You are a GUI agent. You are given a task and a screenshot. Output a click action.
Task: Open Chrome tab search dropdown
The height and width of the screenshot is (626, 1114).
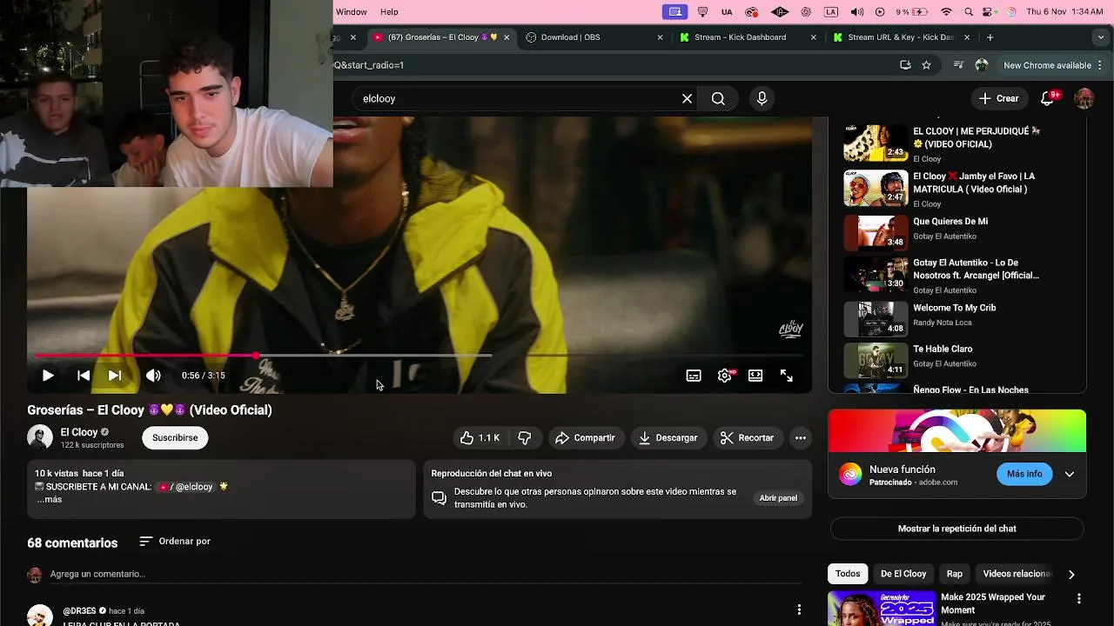pyautogui.click(x=1102, y=37)
